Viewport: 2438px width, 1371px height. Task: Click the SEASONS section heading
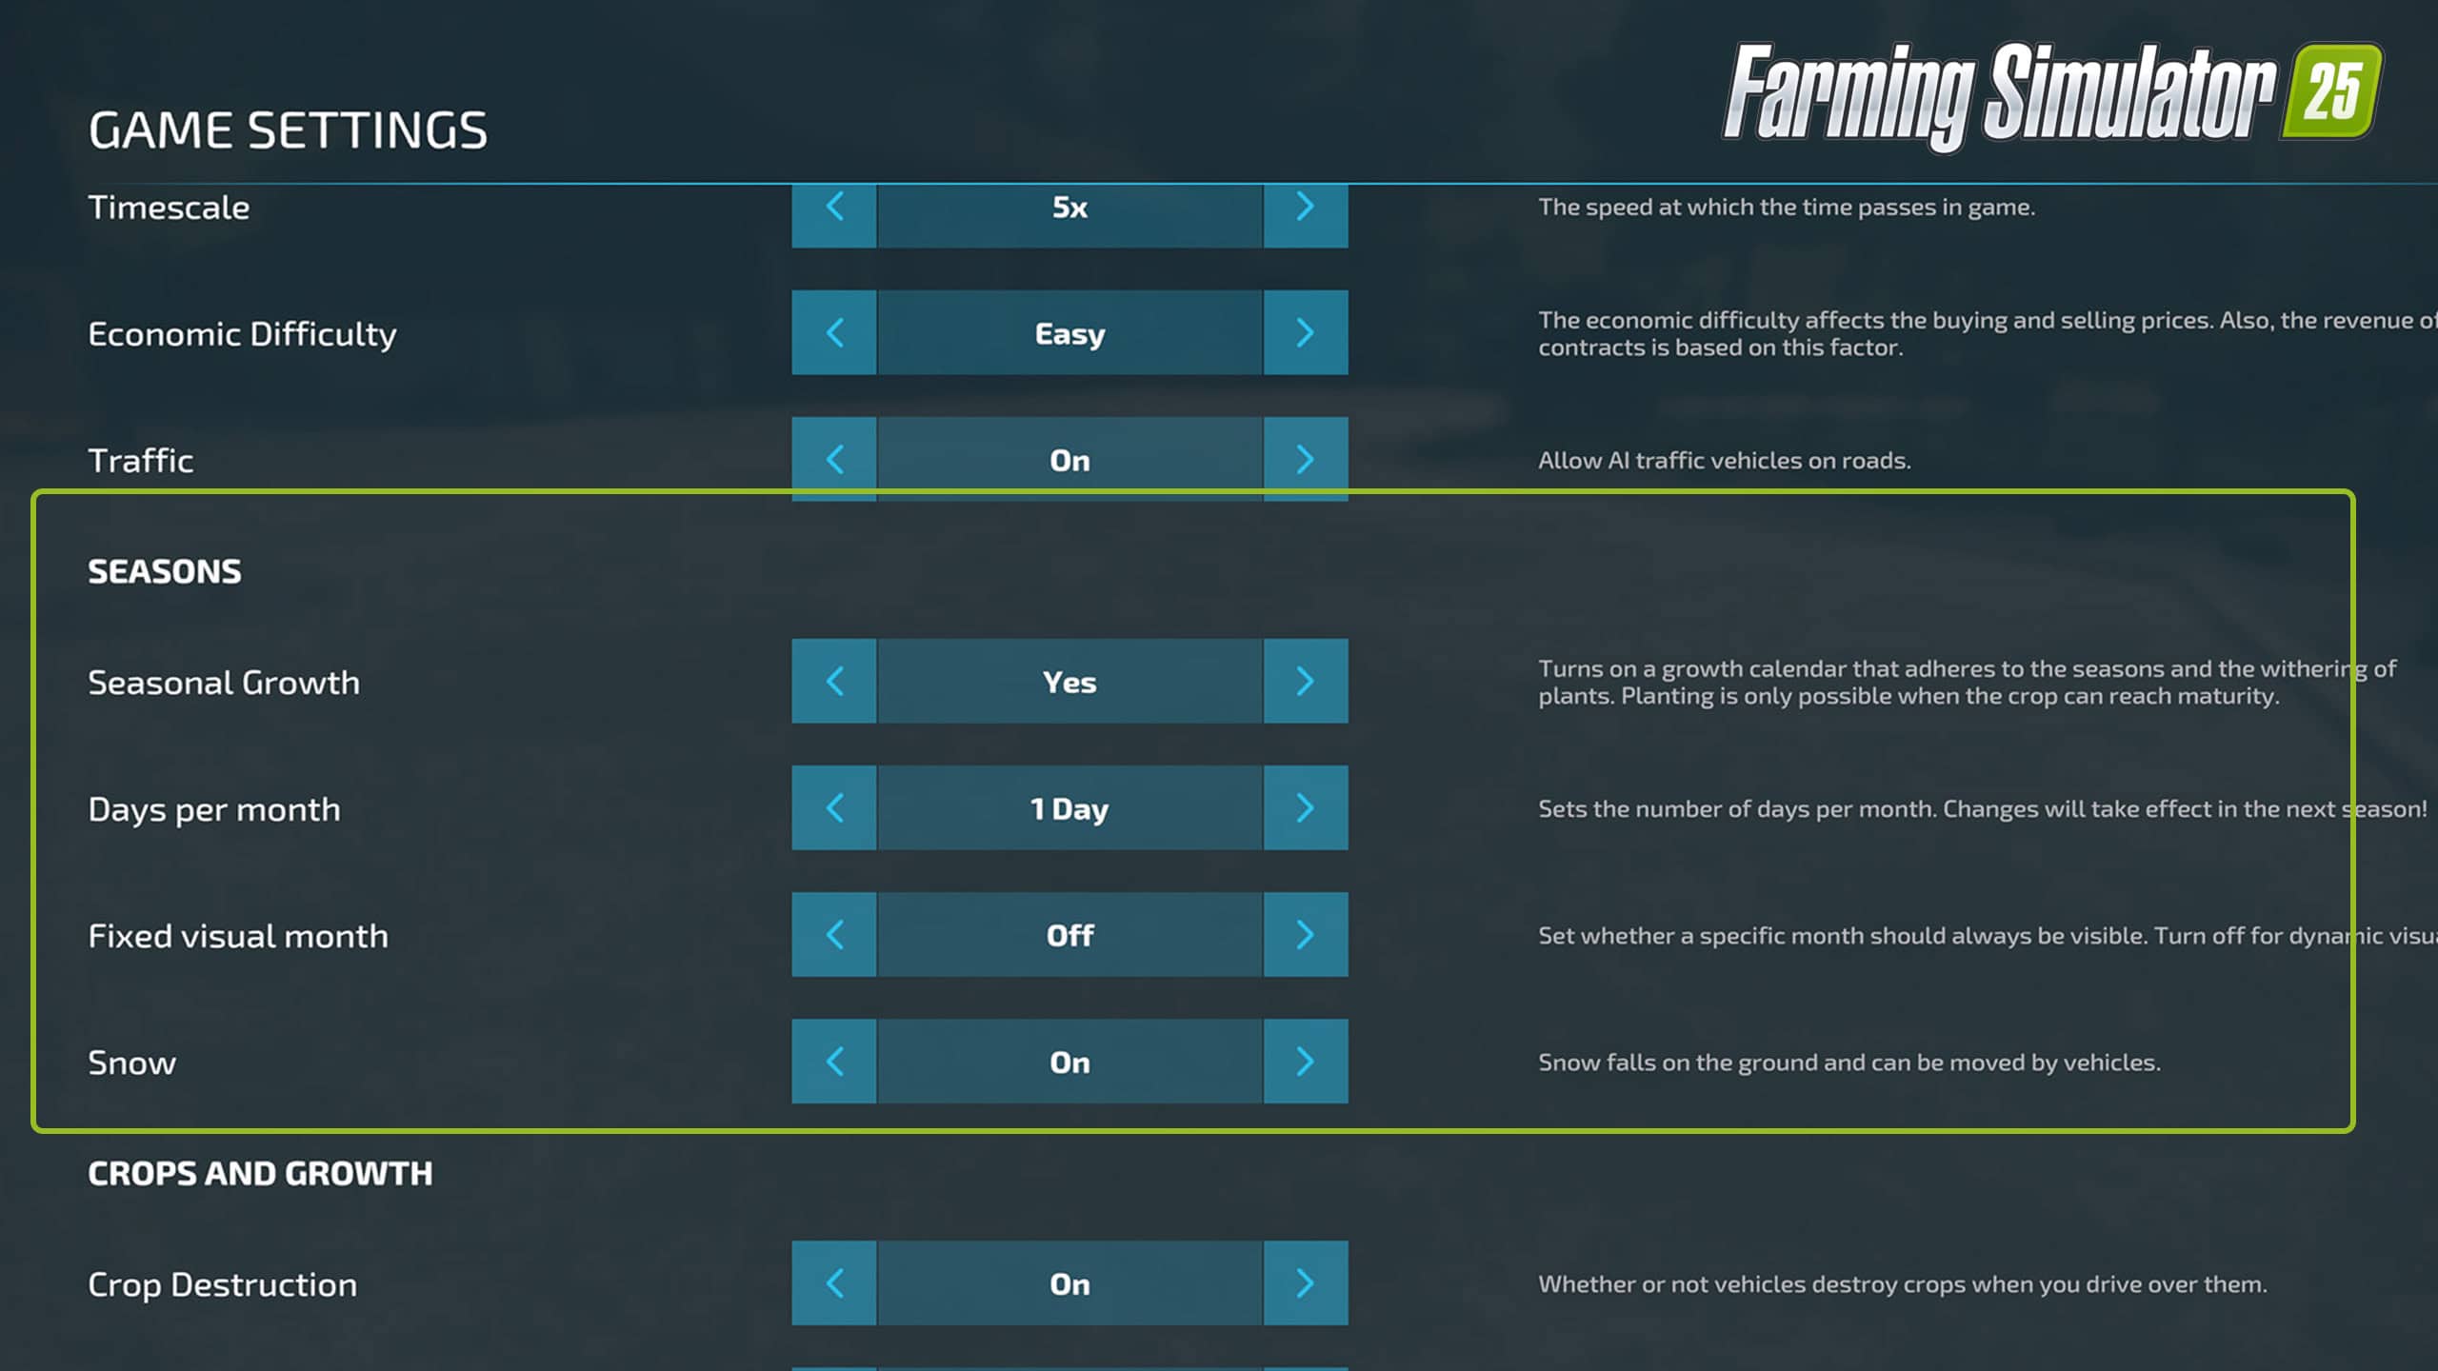tap(165, 571)
